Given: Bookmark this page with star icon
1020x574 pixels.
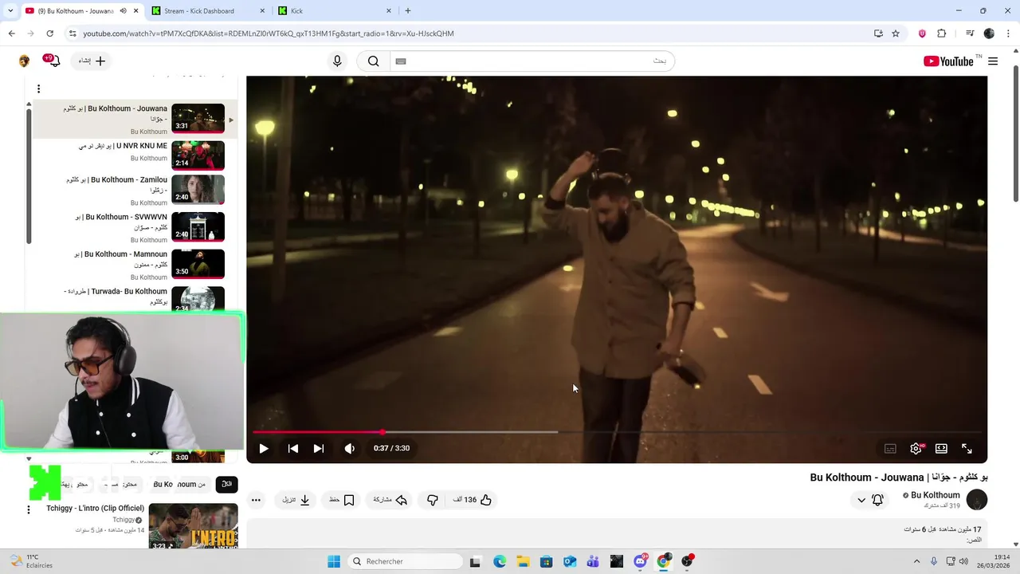Looking at the screenshot, I should (896, 33).
